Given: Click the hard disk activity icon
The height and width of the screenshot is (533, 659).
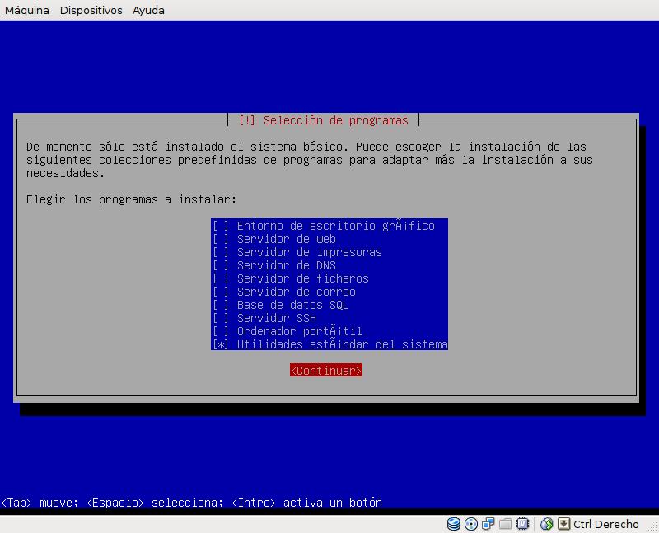Looking at the screenshot, I should 454,524.
